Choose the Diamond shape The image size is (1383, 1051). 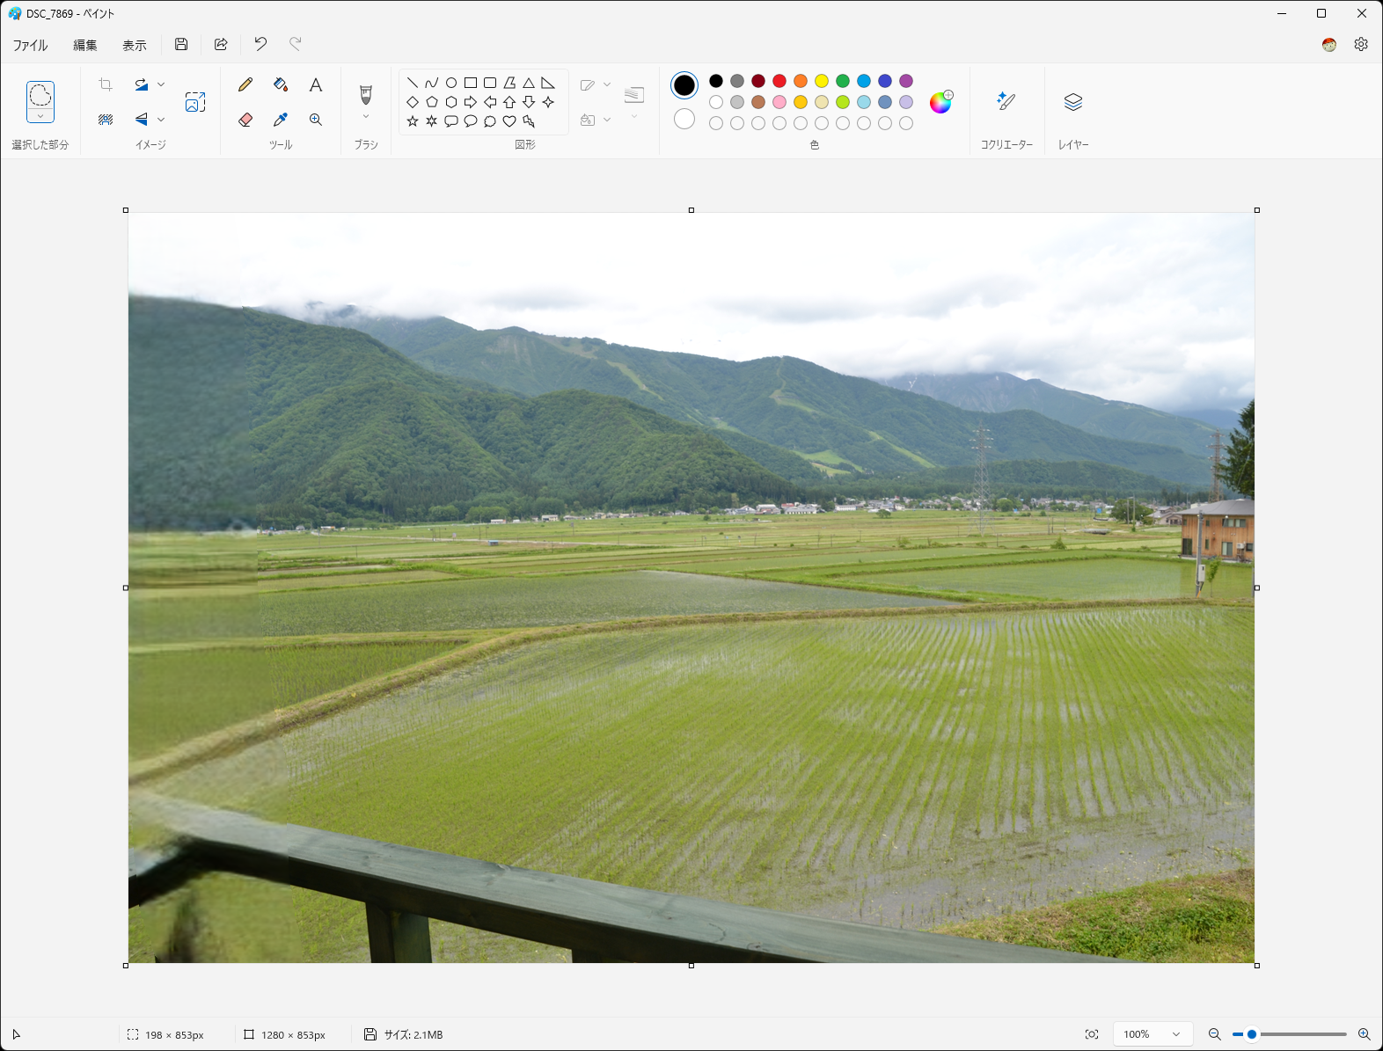click(x=413, y=102)
